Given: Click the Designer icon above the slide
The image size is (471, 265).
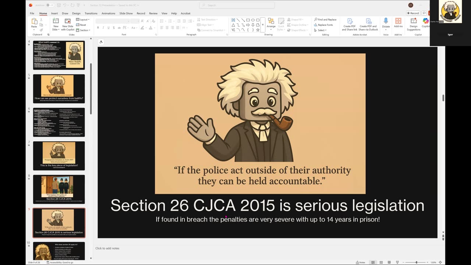Looking at the screenshot, I should click(x=101, y=42).
